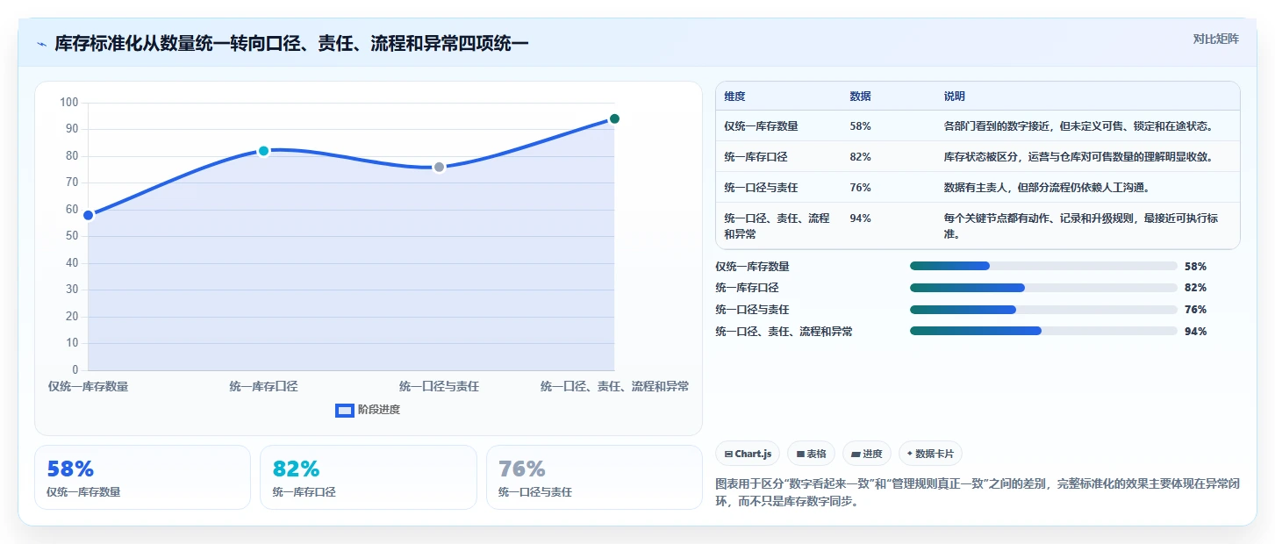Click the chart point for 仅统一库存数量
This screenshot has width=1275, height=544.
click(88, 215)
